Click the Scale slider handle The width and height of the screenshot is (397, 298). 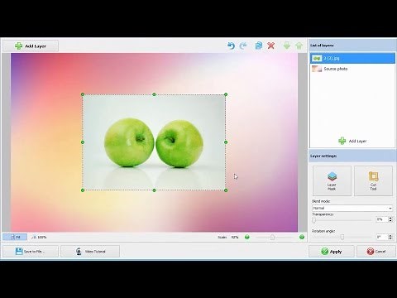[272, 237]
